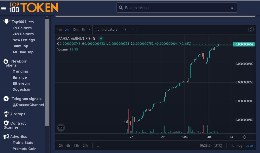Switch to the 24h time range

point(85,145)
